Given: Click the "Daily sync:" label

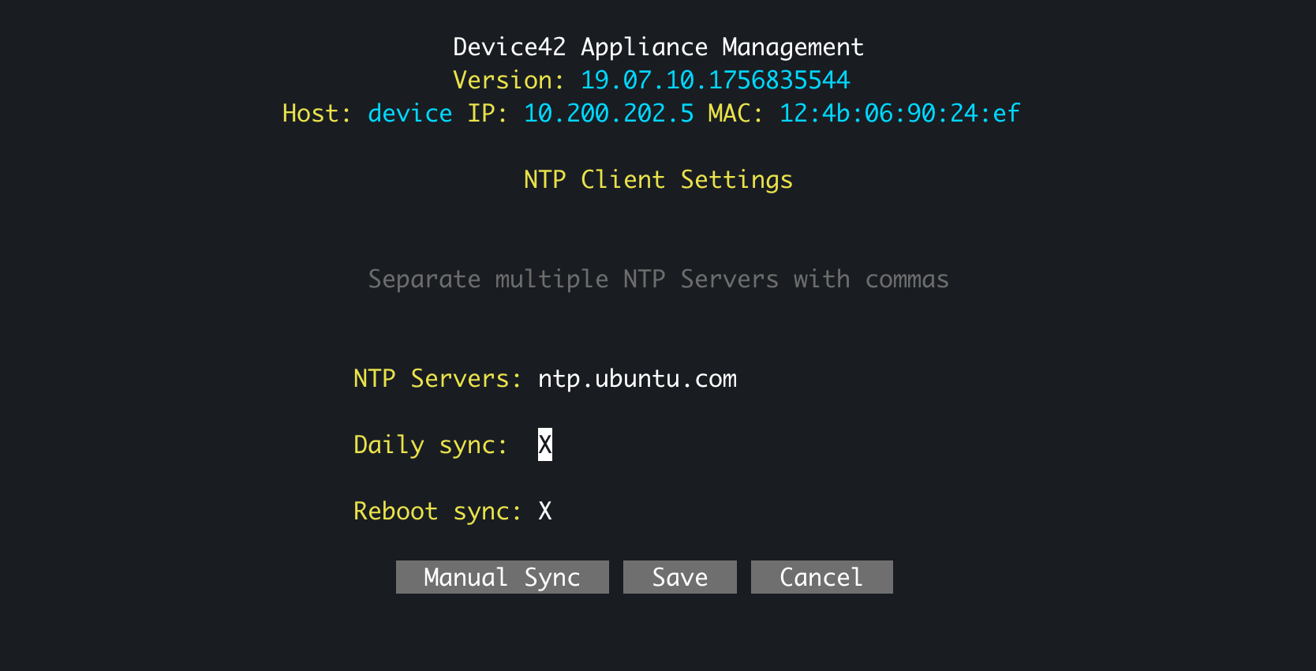Looking at the screenshot, I should 430,445.
